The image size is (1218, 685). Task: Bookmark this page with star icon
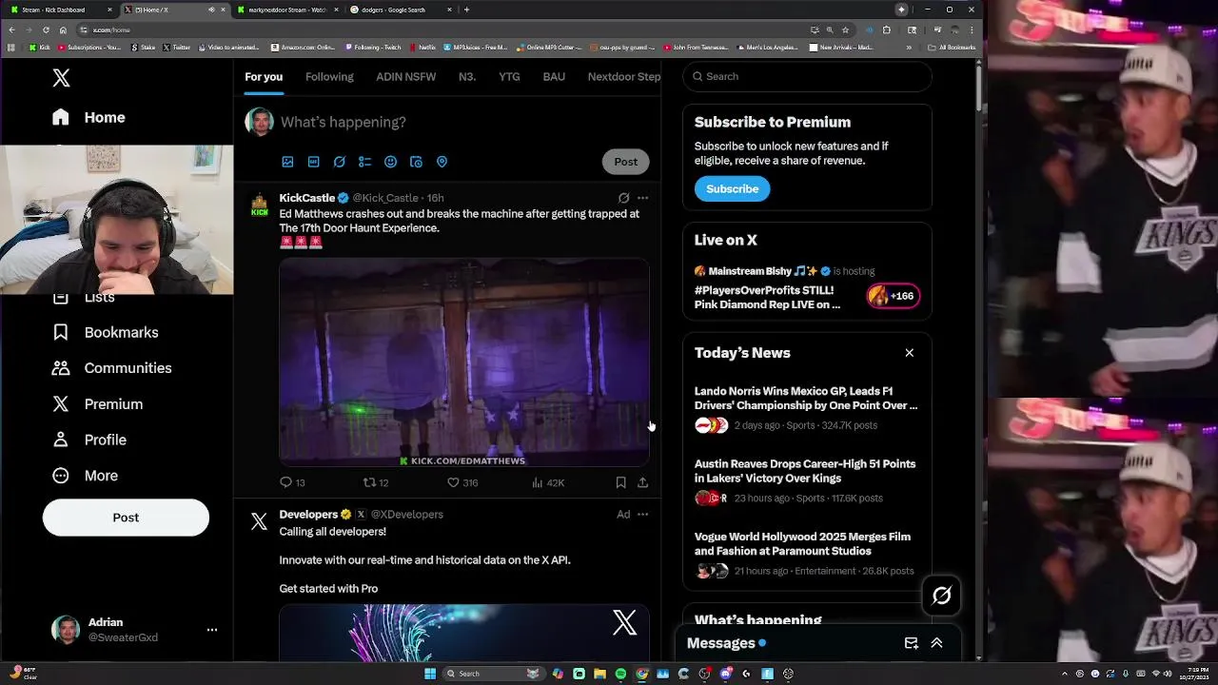[x=845, y=29]
